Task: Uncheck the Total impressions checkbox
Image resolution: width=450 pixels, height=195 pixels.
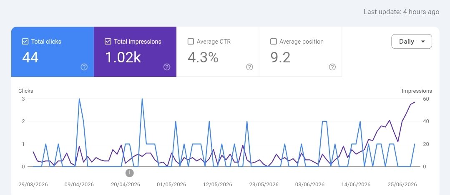Action: point(108,42)
